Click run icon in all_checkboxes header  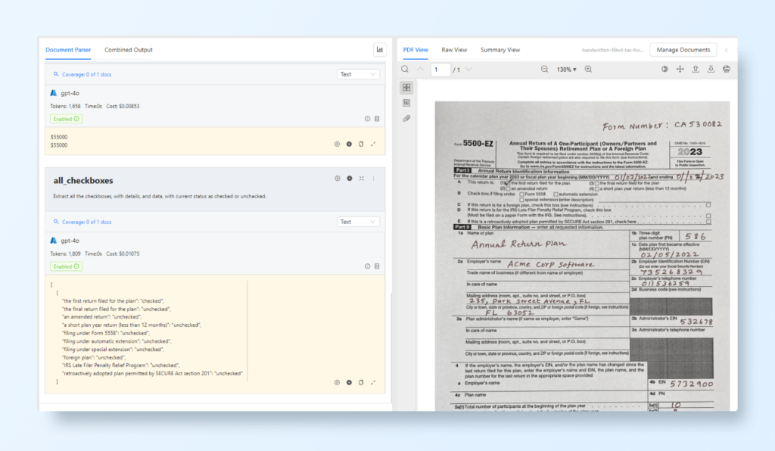click(338, 179)
